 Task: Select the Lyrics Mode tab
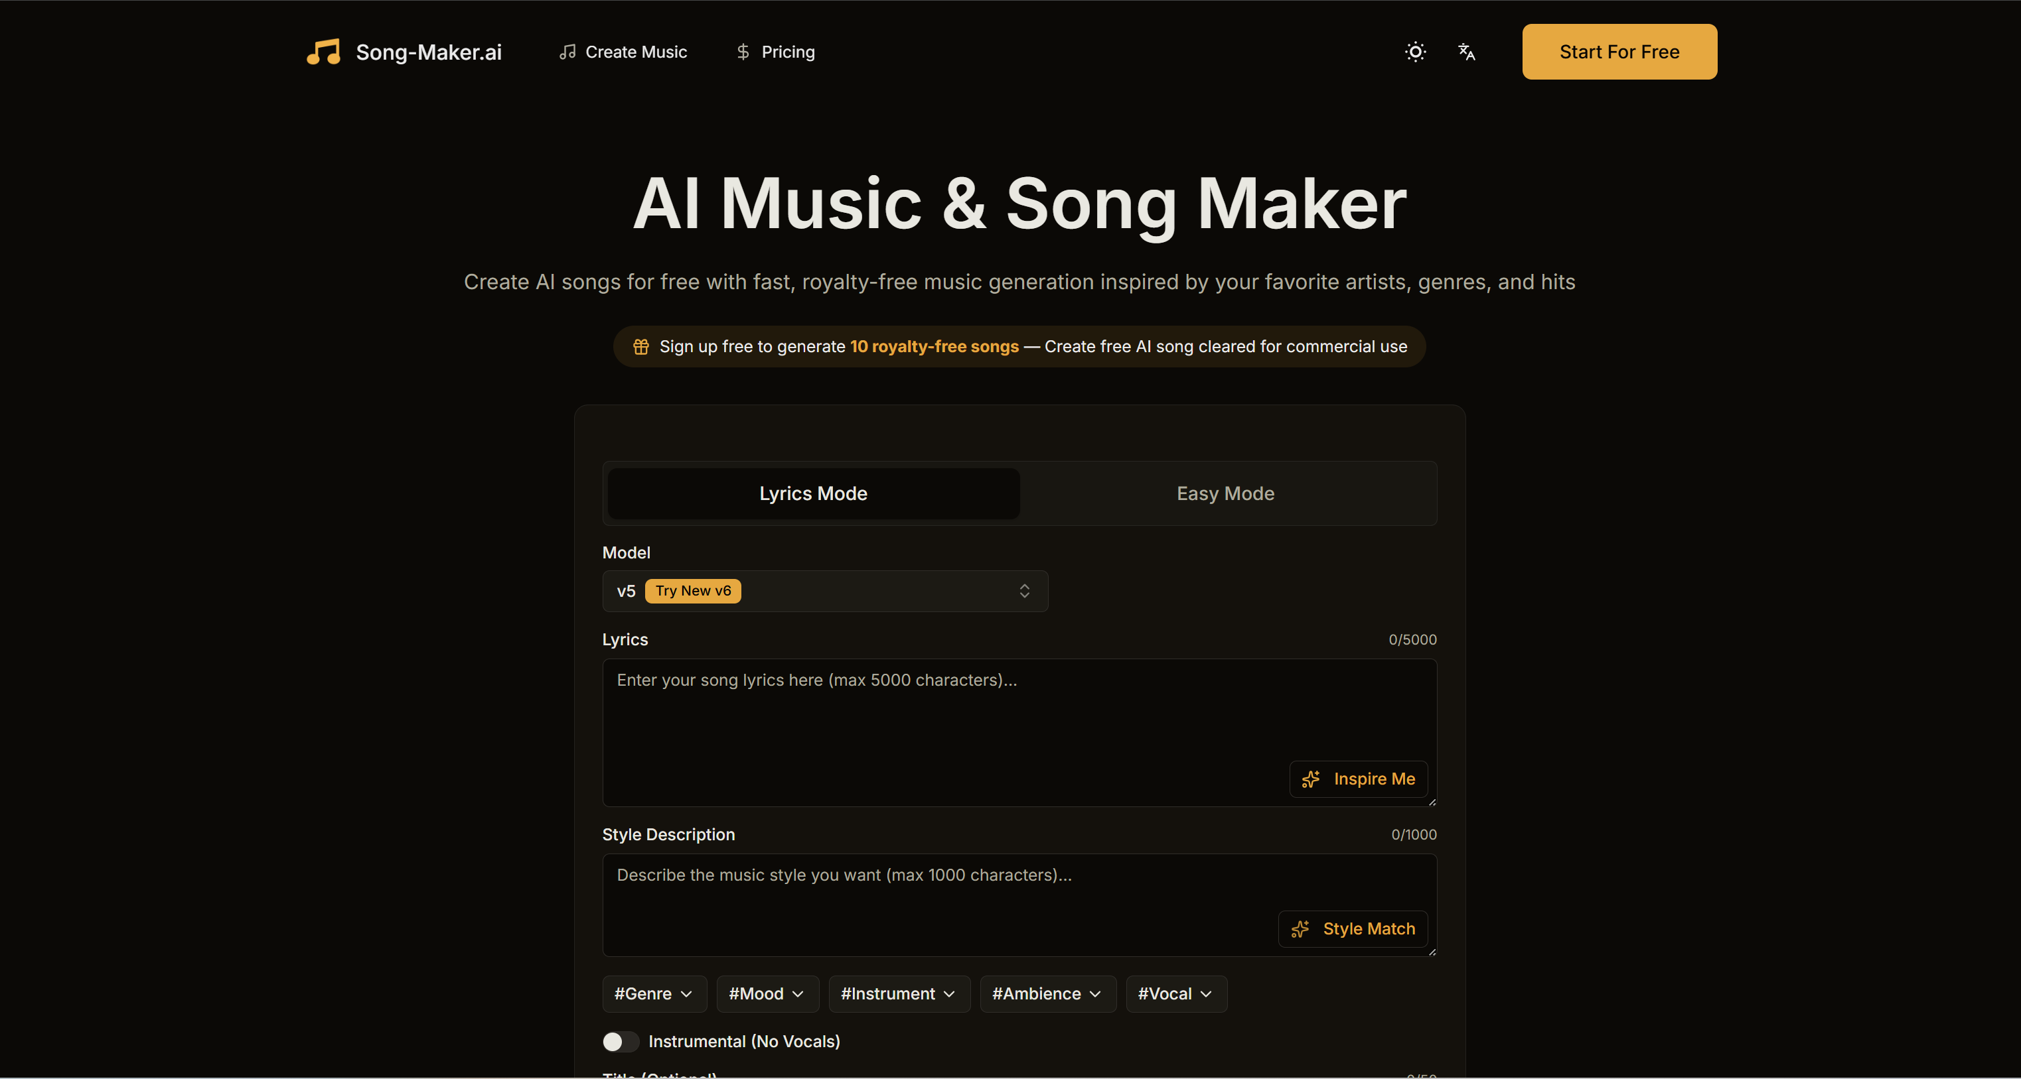(813, 493)
